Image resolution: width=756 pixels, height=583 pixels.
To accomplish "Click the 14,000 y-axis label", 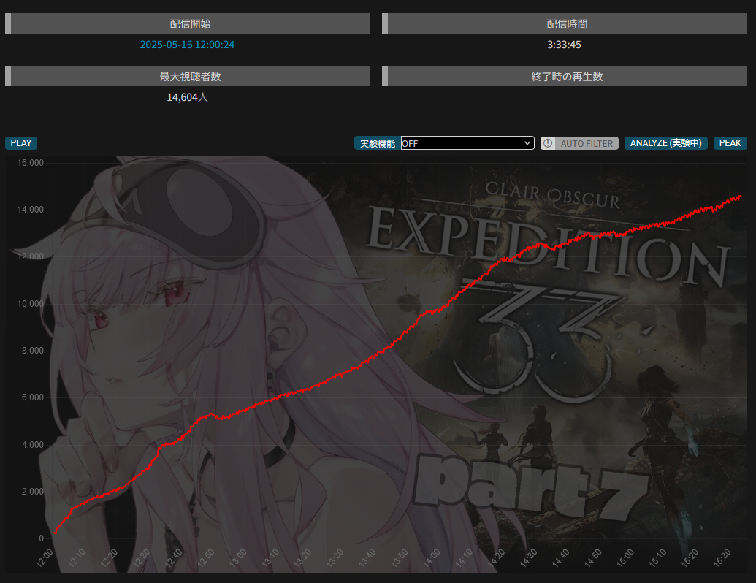I will 31,209.
